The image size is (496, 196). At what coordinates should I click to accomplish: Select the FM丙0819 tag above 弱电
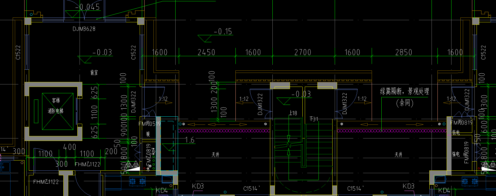point(461,123)
